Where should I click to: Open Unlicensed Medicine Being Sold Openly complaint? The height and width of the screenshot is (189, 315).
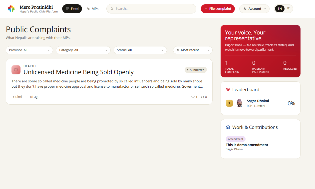tap(78, 72)
